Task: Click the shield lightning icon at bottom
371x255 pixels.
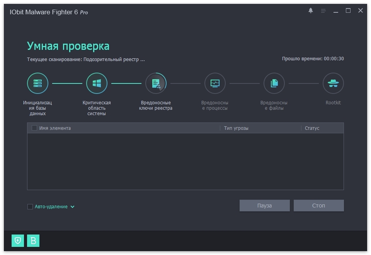Action: [18, 241]
